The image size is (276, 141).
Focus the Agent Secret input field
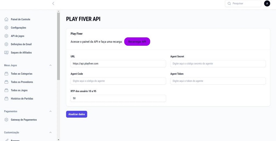coord(218,63)
